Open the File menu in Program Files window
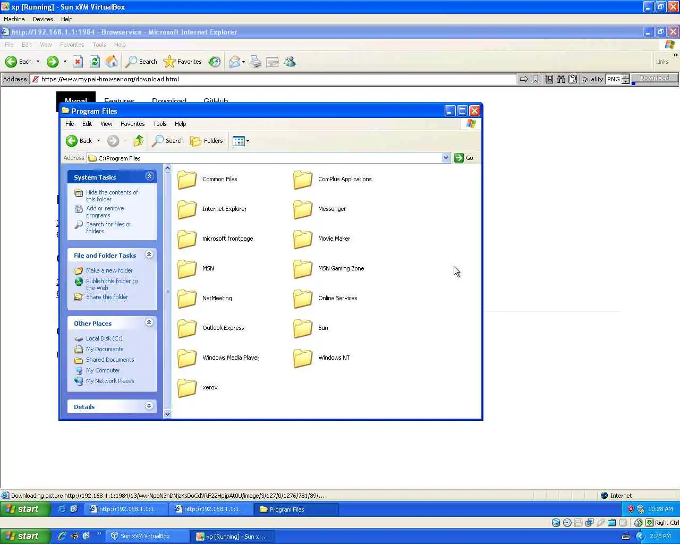The image size is (680, 544). point(70,124)
